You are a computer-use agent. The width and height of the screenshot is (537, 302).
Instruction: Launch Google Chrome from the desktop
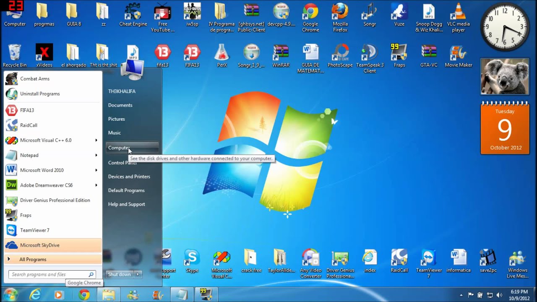coord(310,18)
